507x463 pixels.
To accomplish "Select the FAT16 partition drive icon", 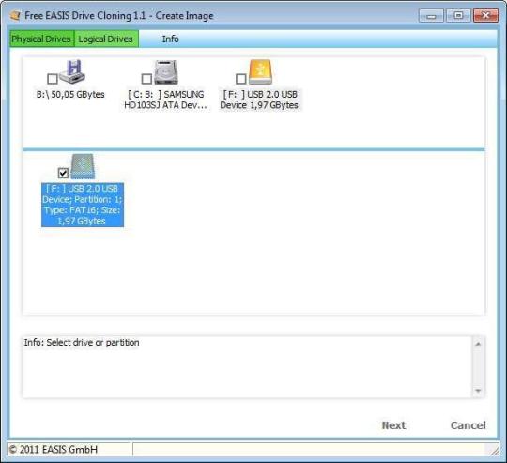I will click(83, 166).
